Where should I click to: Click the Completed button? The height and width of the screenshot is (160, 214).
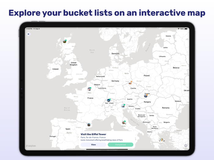(120, 145)
